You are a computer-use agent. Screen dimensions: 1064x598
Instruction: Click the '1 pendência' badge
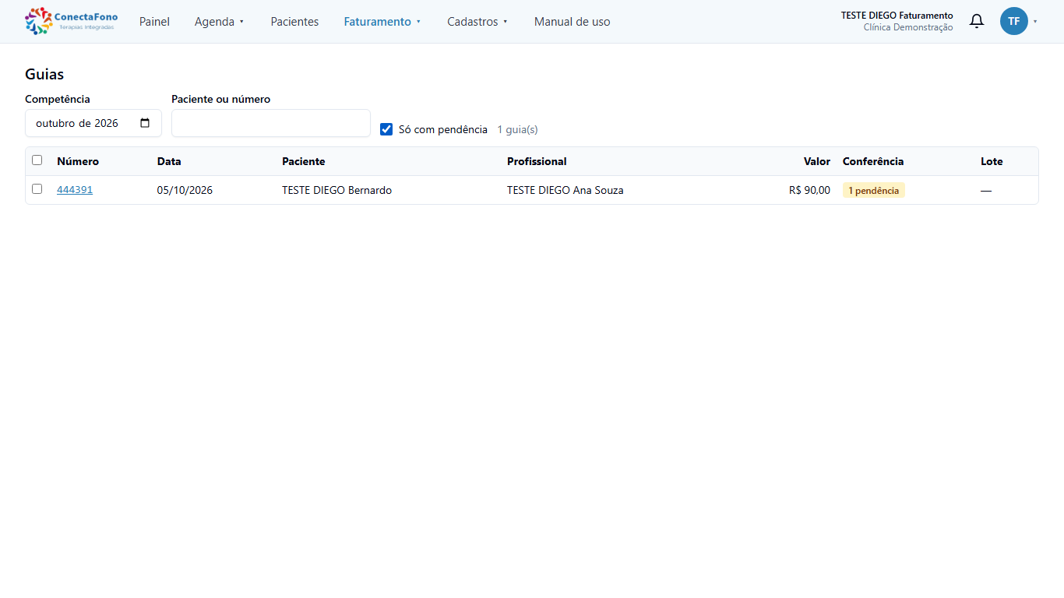pyautogui.click(x=873, y=190)
